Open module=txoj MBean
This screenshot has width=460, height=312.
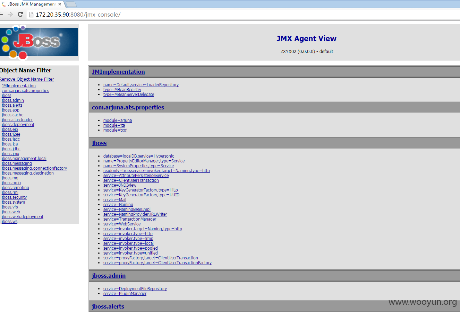(x=116, y=130)
